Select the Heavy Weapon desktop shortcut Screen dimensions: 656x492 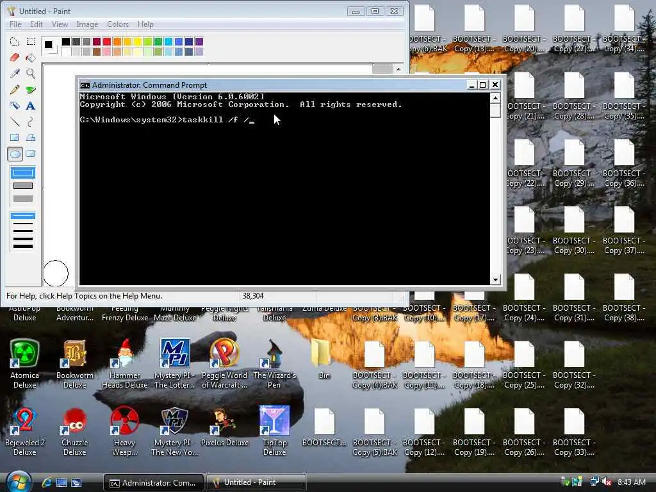pyautogui.click(x=125, y=431)
